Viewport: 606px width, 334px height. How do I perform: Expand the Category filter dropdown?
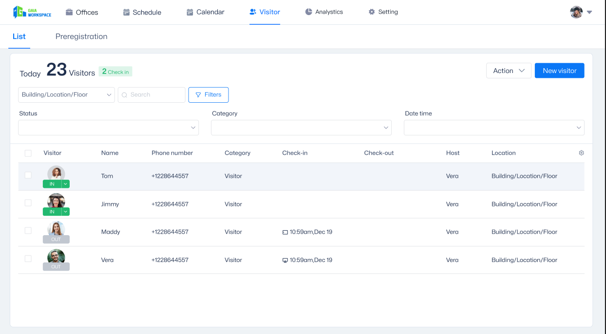click(x=301, y=127)
